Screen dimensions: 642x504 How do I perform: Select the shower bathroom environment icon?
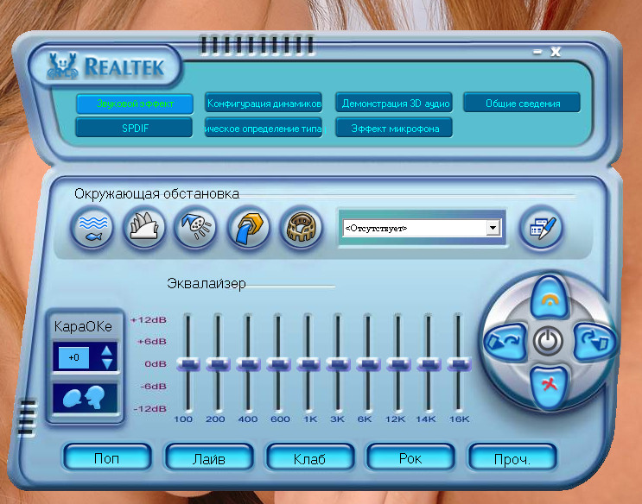[196, 228]
